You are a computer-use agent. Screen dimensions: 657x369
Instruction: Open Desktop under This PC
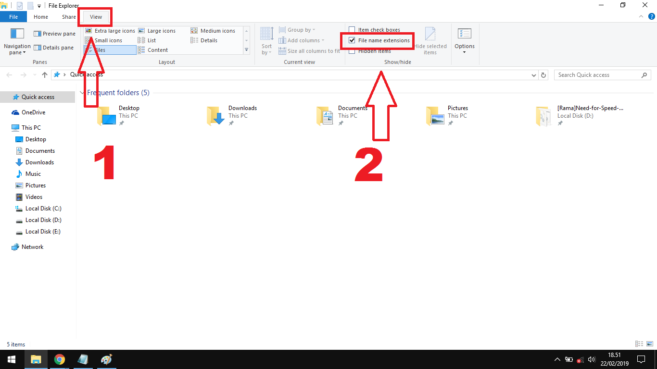[x=36, y=139]
